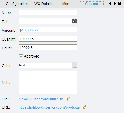The height and width of the screenshot is (113, 124).
Task: Click the File: label
Action: [x=5, y=99]
